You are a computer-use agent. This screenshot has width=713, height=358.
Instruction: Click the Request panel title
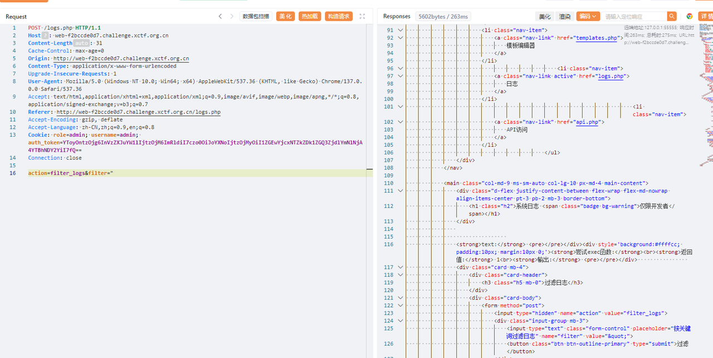[16, 17]
